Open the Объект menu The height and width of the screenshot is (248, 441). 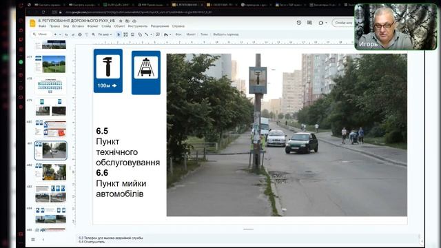click(x=119, y=26)
